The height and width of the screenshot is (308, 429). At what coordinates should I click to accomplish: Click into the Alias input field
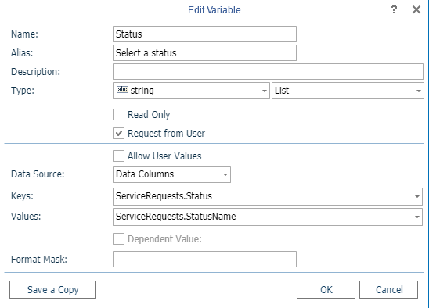(204, 52)
